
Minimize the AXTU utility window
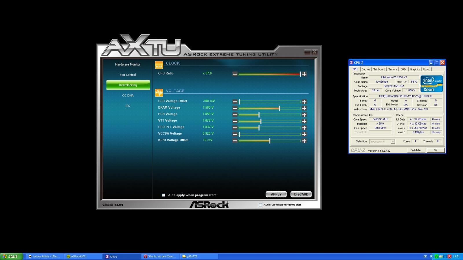pos(307,52)
